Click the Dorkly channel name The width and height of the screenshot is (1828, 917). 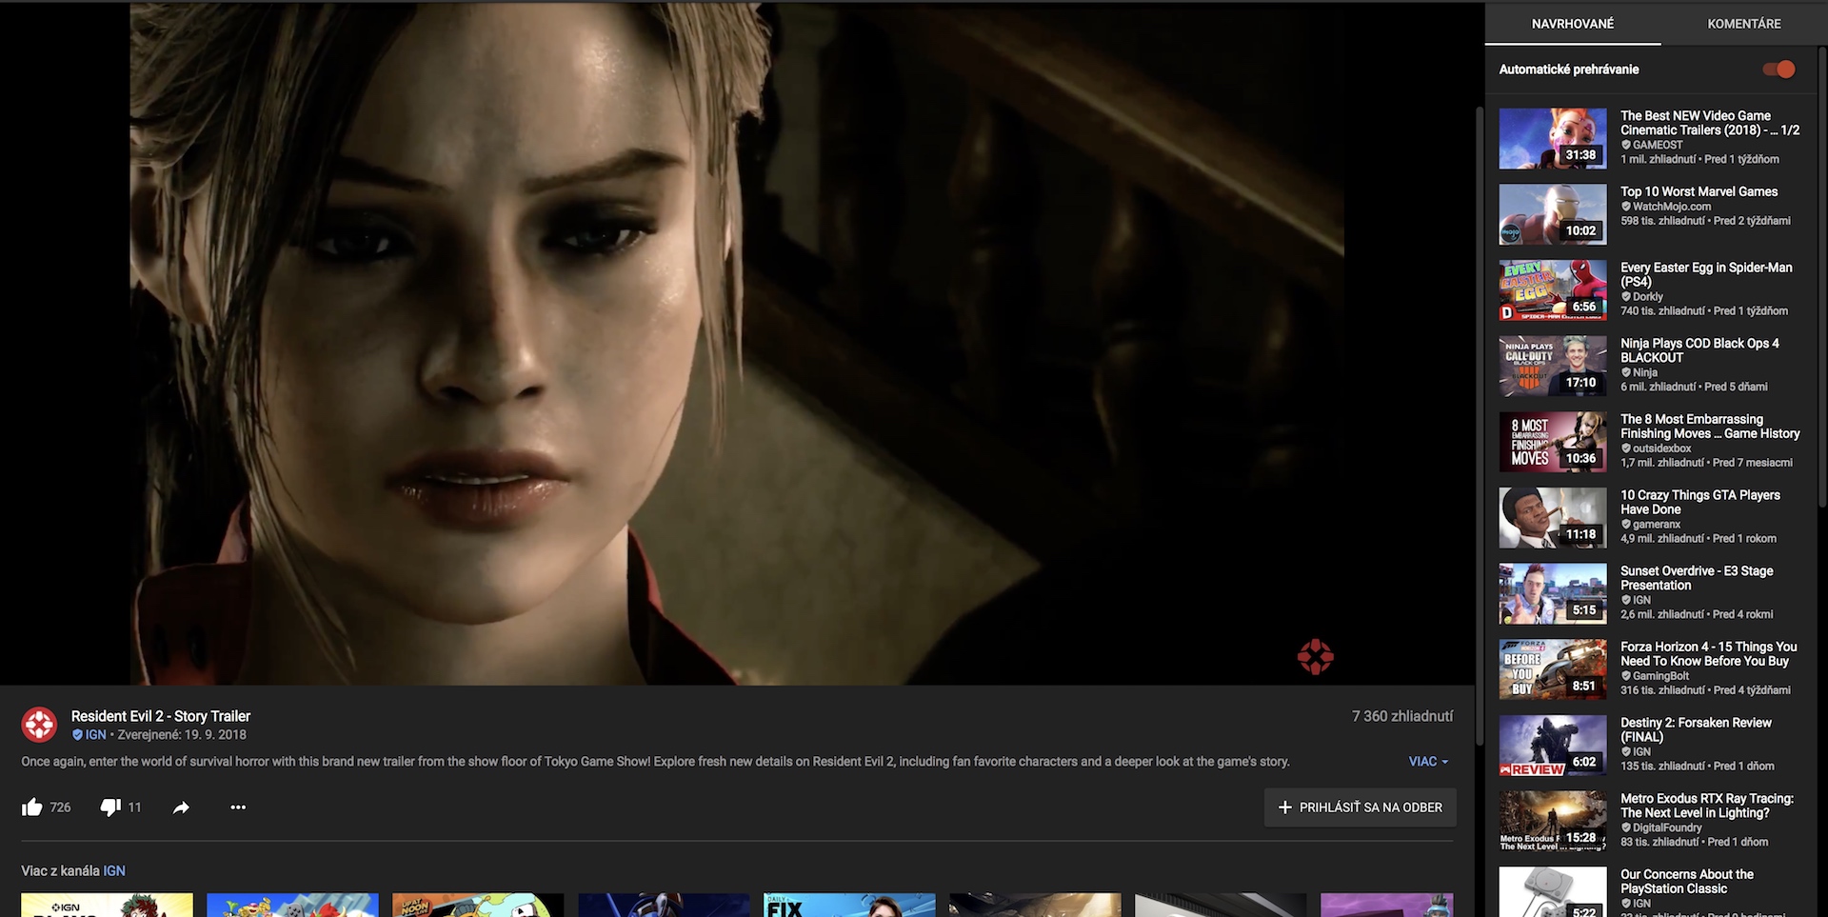coord(1648,297)
